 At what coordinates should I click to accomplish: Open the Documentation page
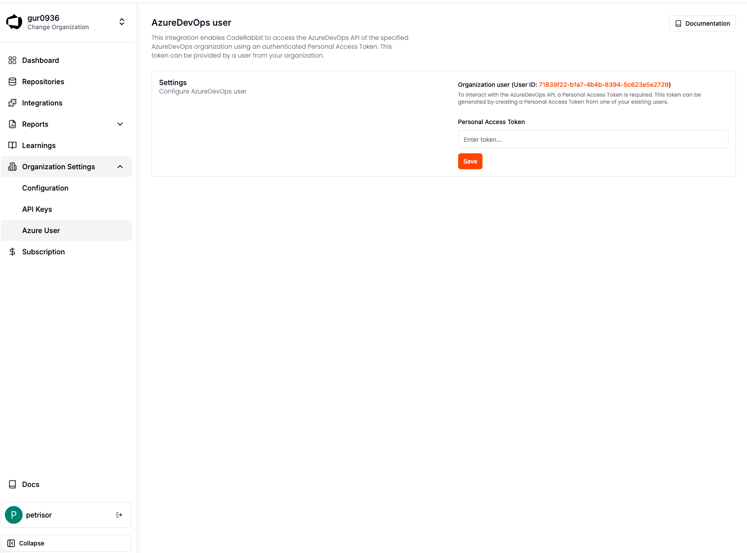[702, 23]
